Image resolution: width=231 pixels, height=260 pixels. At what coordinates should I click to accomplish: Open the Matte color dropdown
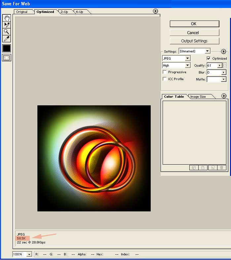223,79
